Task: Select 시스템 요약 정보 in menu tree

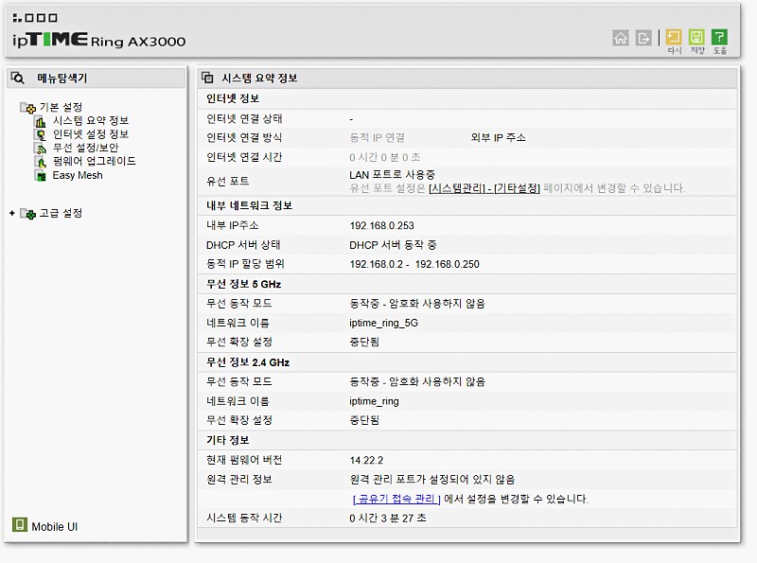Action: coord(90,121)
